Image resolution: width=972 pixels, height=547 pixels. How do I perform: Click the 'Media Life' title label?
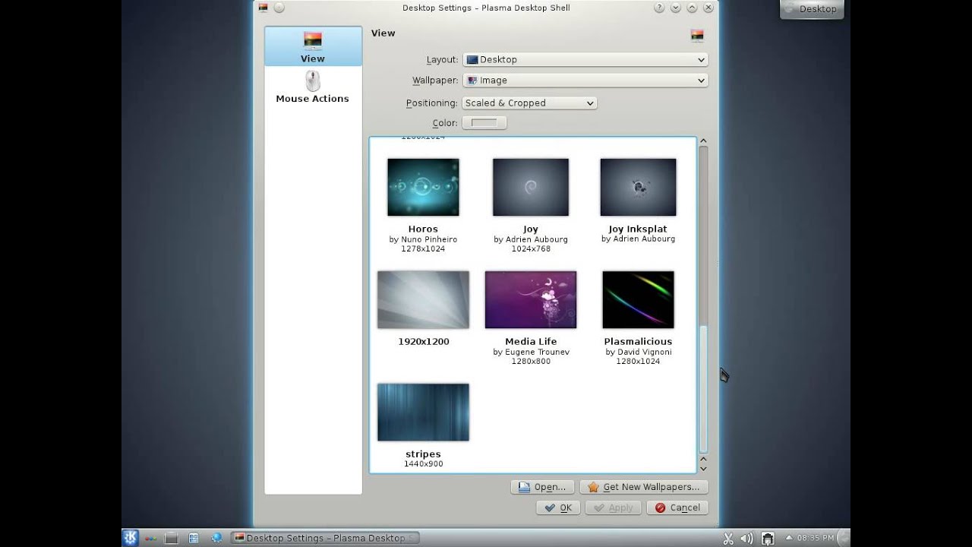(531, 342)
